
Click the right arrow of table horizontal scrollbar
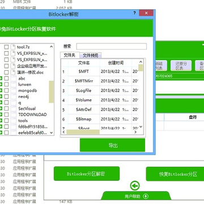point(135,132)
